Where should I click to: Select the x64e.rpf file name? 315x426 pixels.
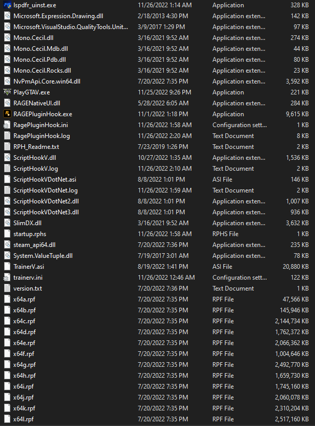[24, 343]
